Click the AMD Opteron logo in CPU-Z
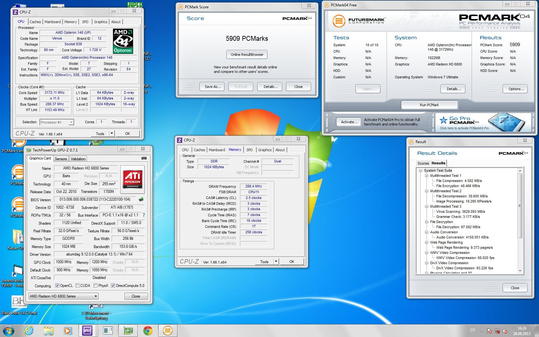The image size is (539, 337). tap(123, 41)
